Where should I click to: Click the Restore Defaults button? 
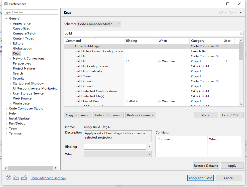coord(206,166)
